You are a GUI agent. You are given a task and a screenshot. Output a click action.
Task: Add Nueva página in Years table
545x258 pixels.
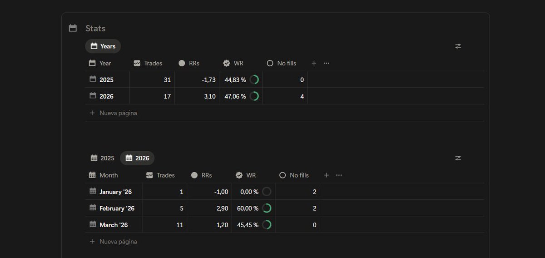113,113
